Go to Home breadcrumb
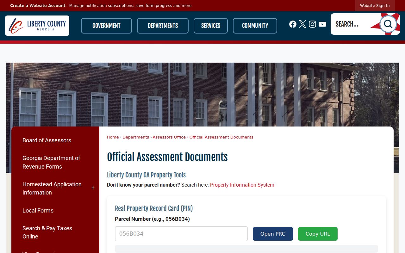This screenshot has height=253, width=405. [113, 137]
